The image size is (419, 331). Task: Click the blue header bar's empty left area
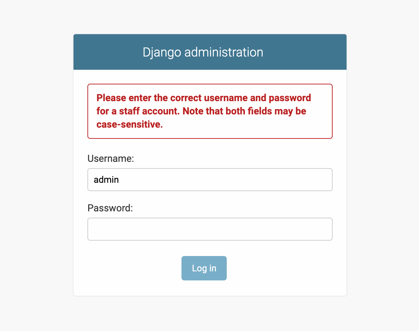104,52
